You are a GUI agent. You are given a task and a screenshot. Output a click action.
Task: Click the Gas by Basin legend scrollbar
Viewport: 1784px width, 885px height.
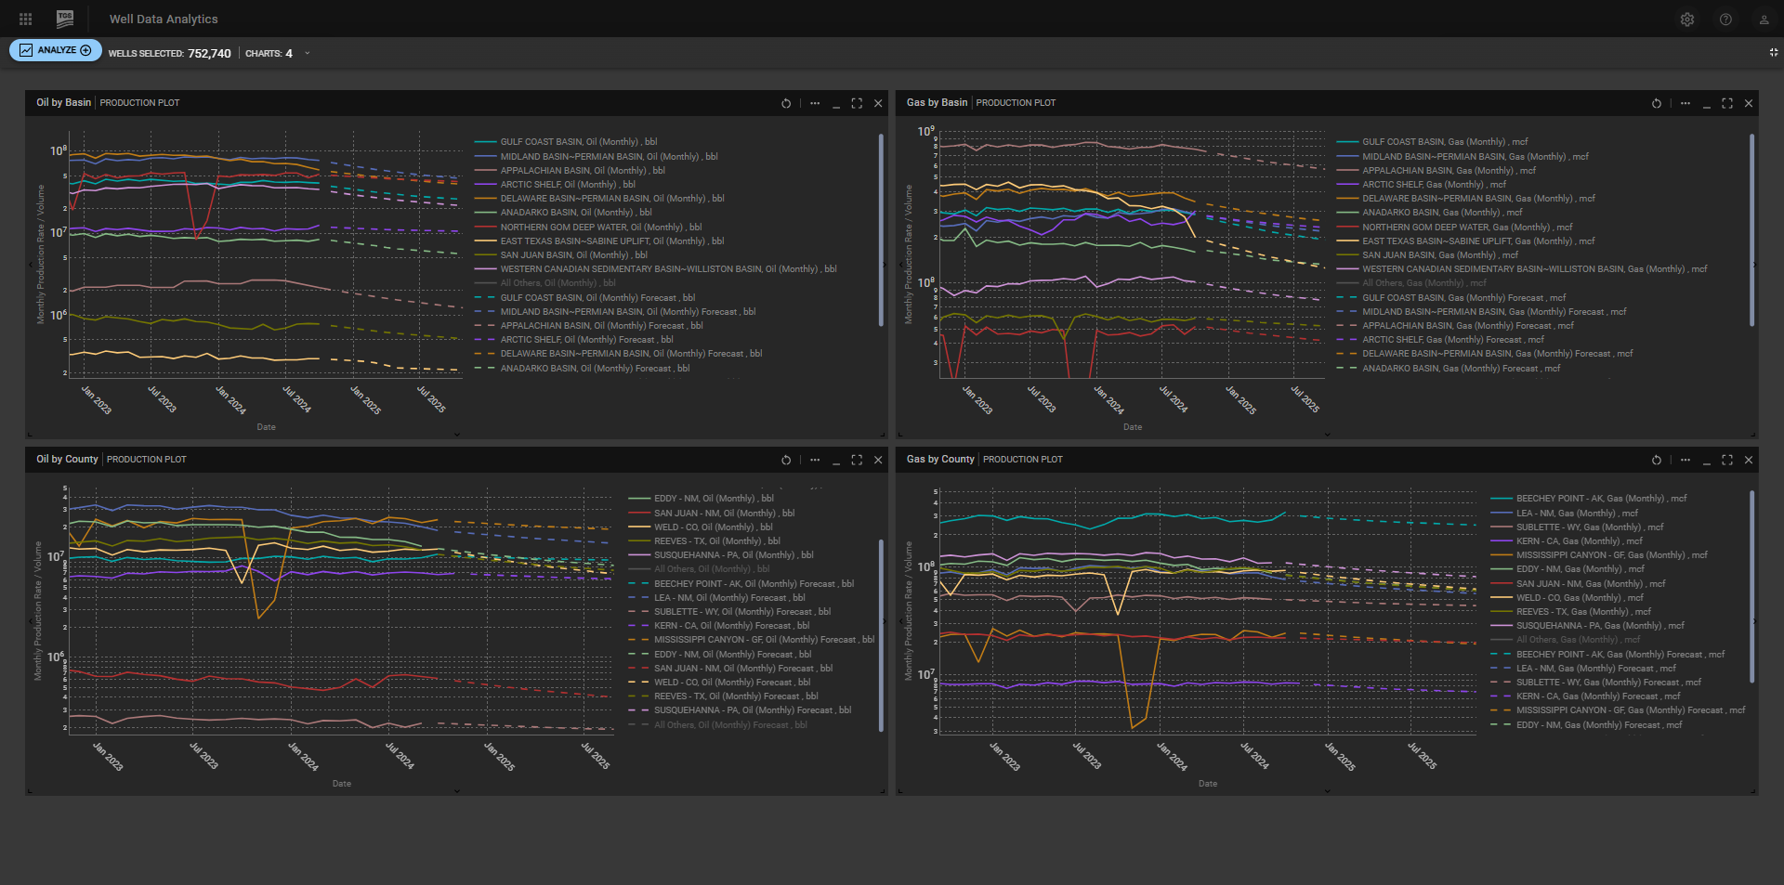(x=1751, y=230)
